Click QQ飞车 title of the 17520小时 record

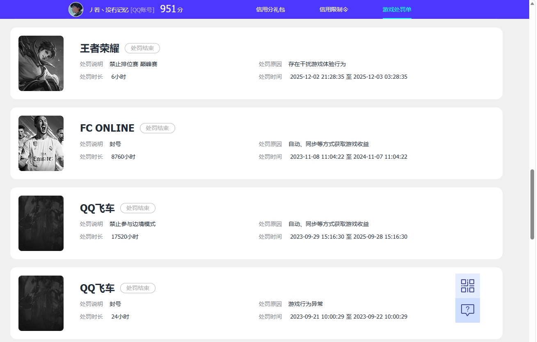(x=97, y=208)
